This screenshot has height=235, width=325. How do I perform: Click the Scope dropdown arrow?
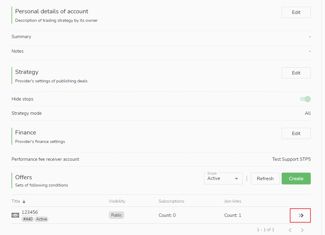tap(236, 179)
